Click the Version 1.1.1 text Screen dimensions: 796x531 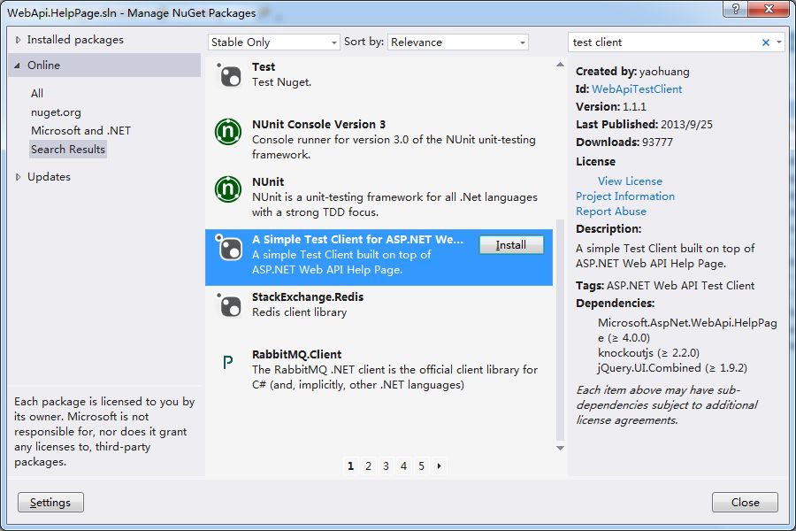pyautogui.click(x=610, y=107)
